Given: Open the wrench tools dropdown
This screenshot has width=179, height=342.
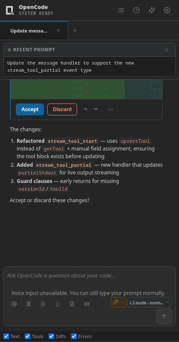Looking at the screenshot, I should pyautogui.click(x=118, y=302).
